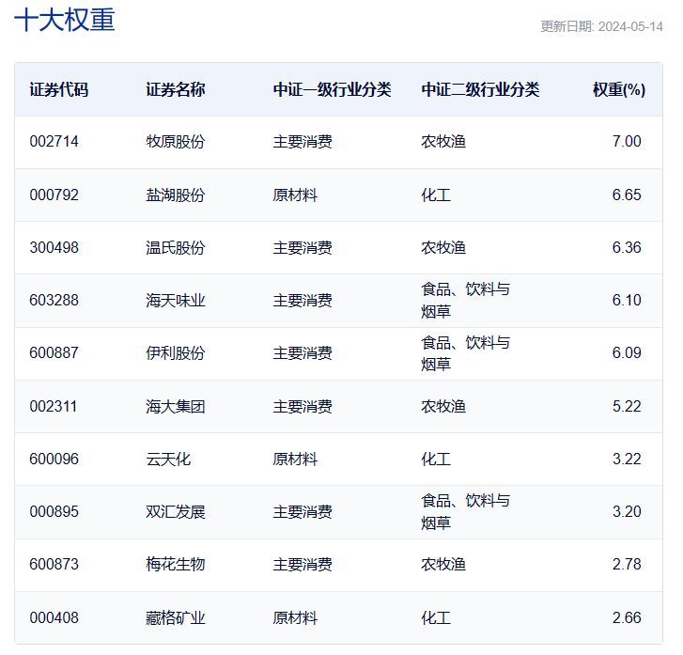Click 农牧渔 in the 温氏股份 row

click(x=443, y=247)
